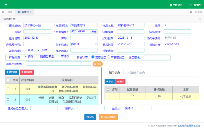Click the orange 重置 reset button
The width and height of the screenshot is (204, 128).
[x=98, y=64]
